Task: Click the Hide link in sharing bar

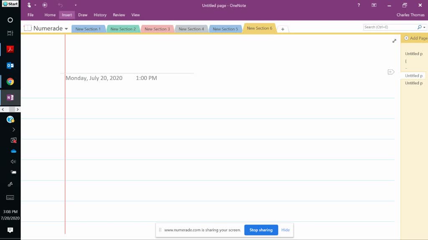Action: (x=285, y=230)
